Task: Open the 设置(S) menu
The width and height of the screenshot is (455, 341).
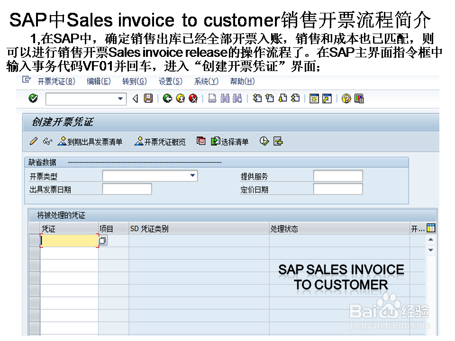Action: pos(170,81)
